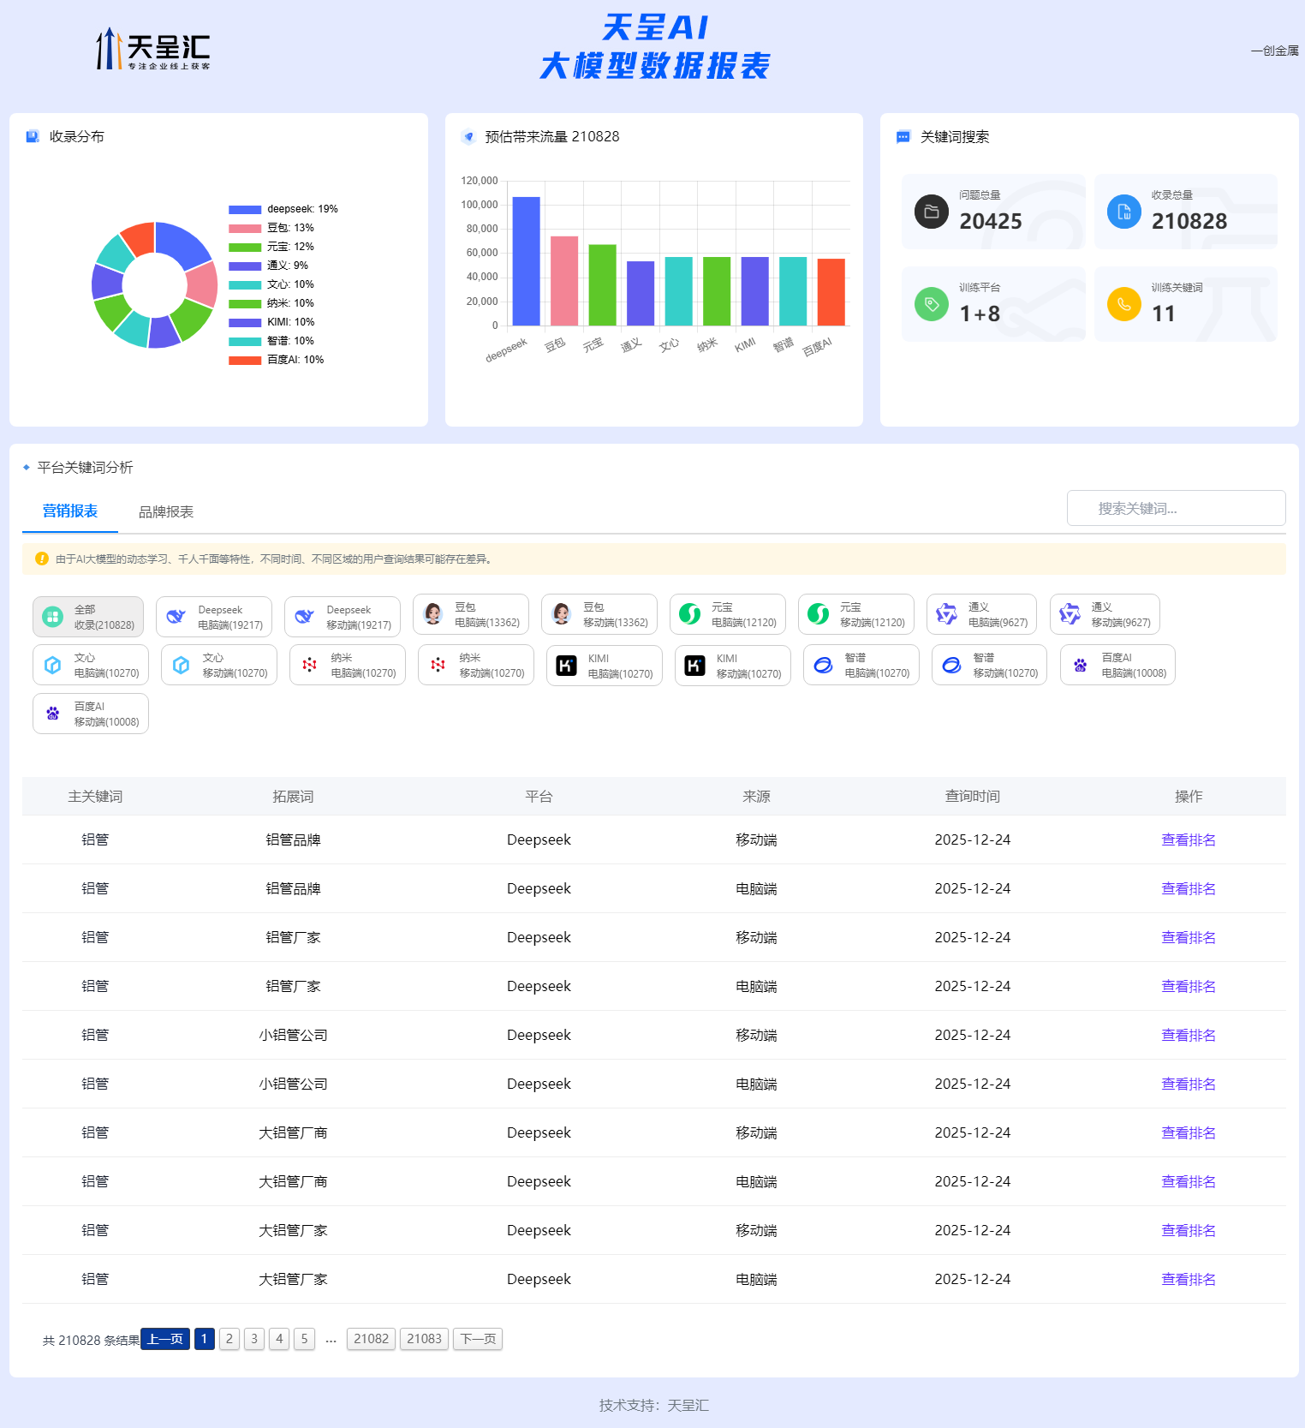The image size is (1305, 1428).
Task: Click the 百度AI 移动端 paw icon
Action: pyautogui.click(x=53, y=714)
